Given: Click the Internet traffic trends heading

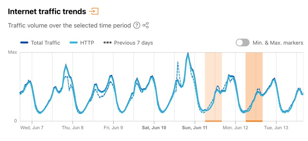Looking at the screenshot, I should coord(47,12).
